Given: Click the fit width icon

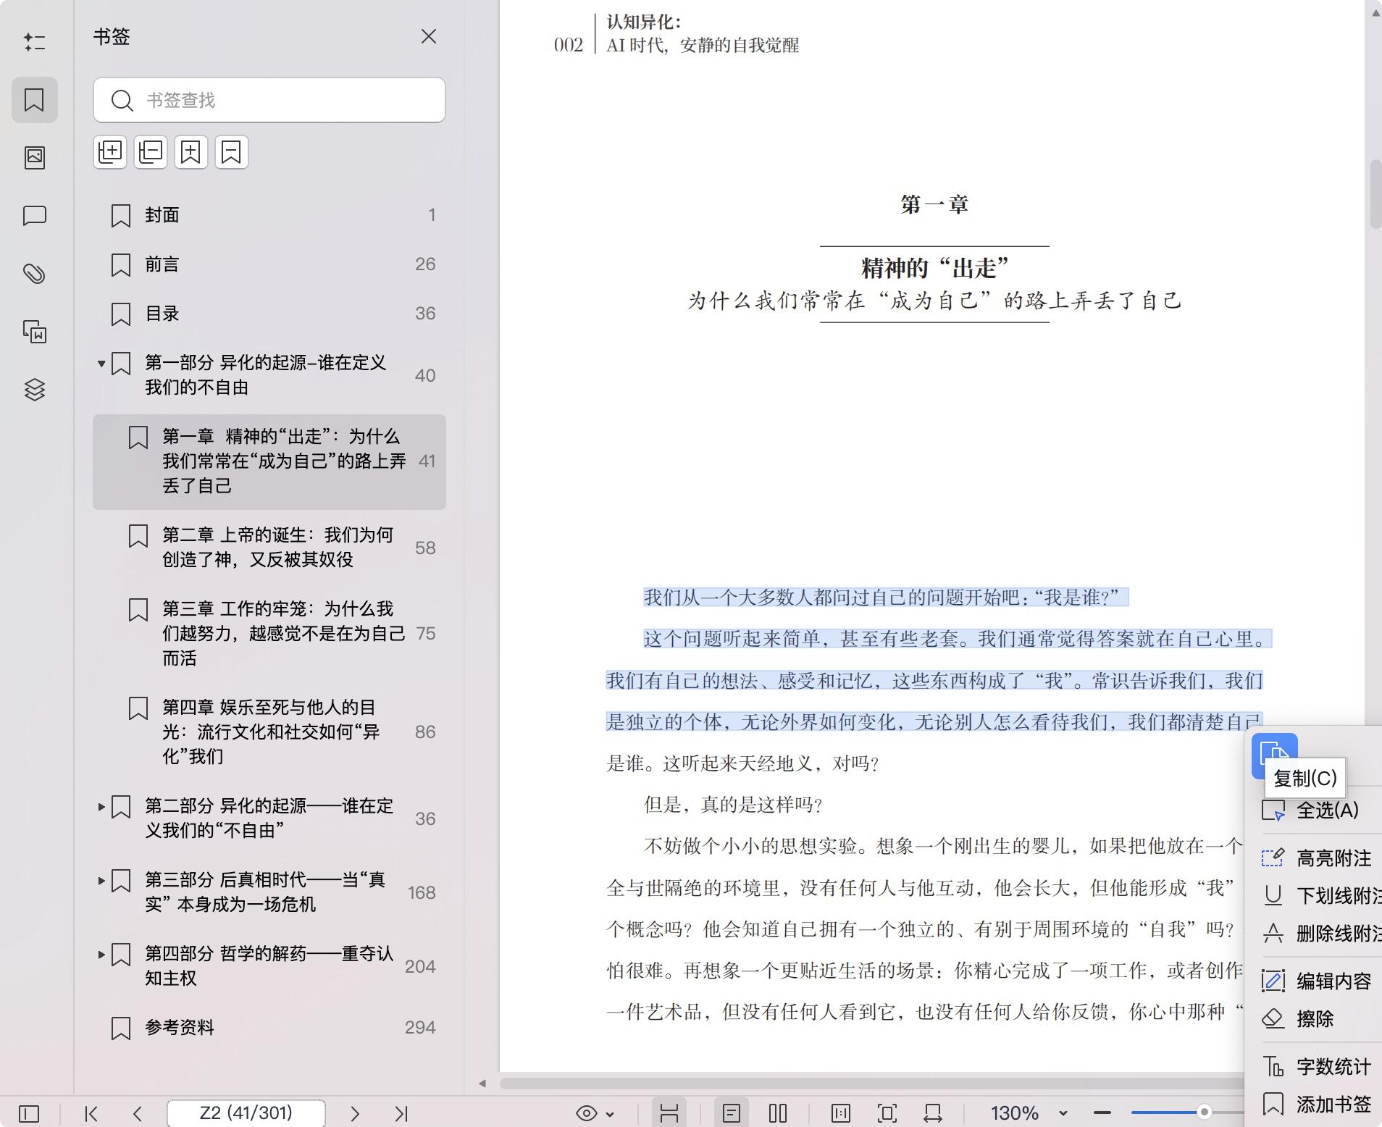Looking at the screenshot, I should 933,1113.
